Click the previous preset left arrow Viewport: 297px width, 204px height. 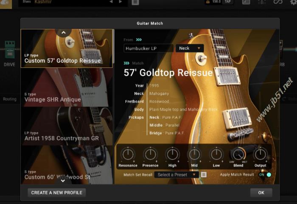coord(111,2)
